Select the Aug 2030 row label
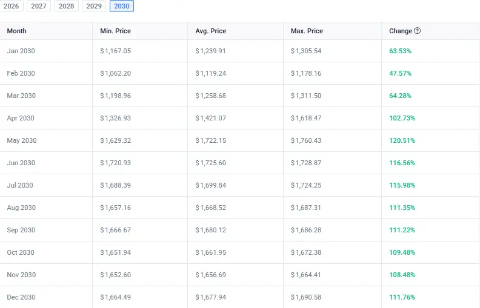480x308 pixels. pyautogui.click(x=21, y=208)
